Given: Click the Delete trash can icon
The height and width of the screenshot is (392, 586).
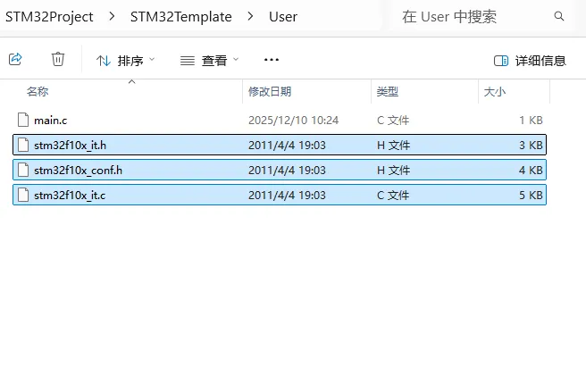Looking at the screenshot, I should 58,59.
